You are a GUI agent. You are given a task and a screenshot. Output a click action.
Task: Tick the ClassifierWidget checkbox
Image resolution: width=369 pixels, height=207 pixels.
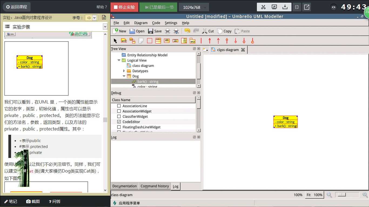click(x=119, y=116)
